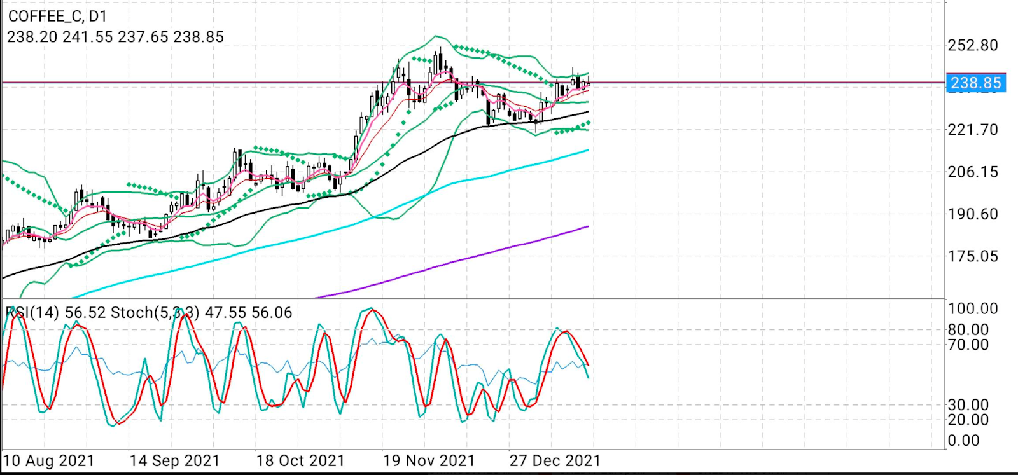This screenshot has height=475, width=1018.
Task: Click date label 14 Sep 2021
Action: 174,460
